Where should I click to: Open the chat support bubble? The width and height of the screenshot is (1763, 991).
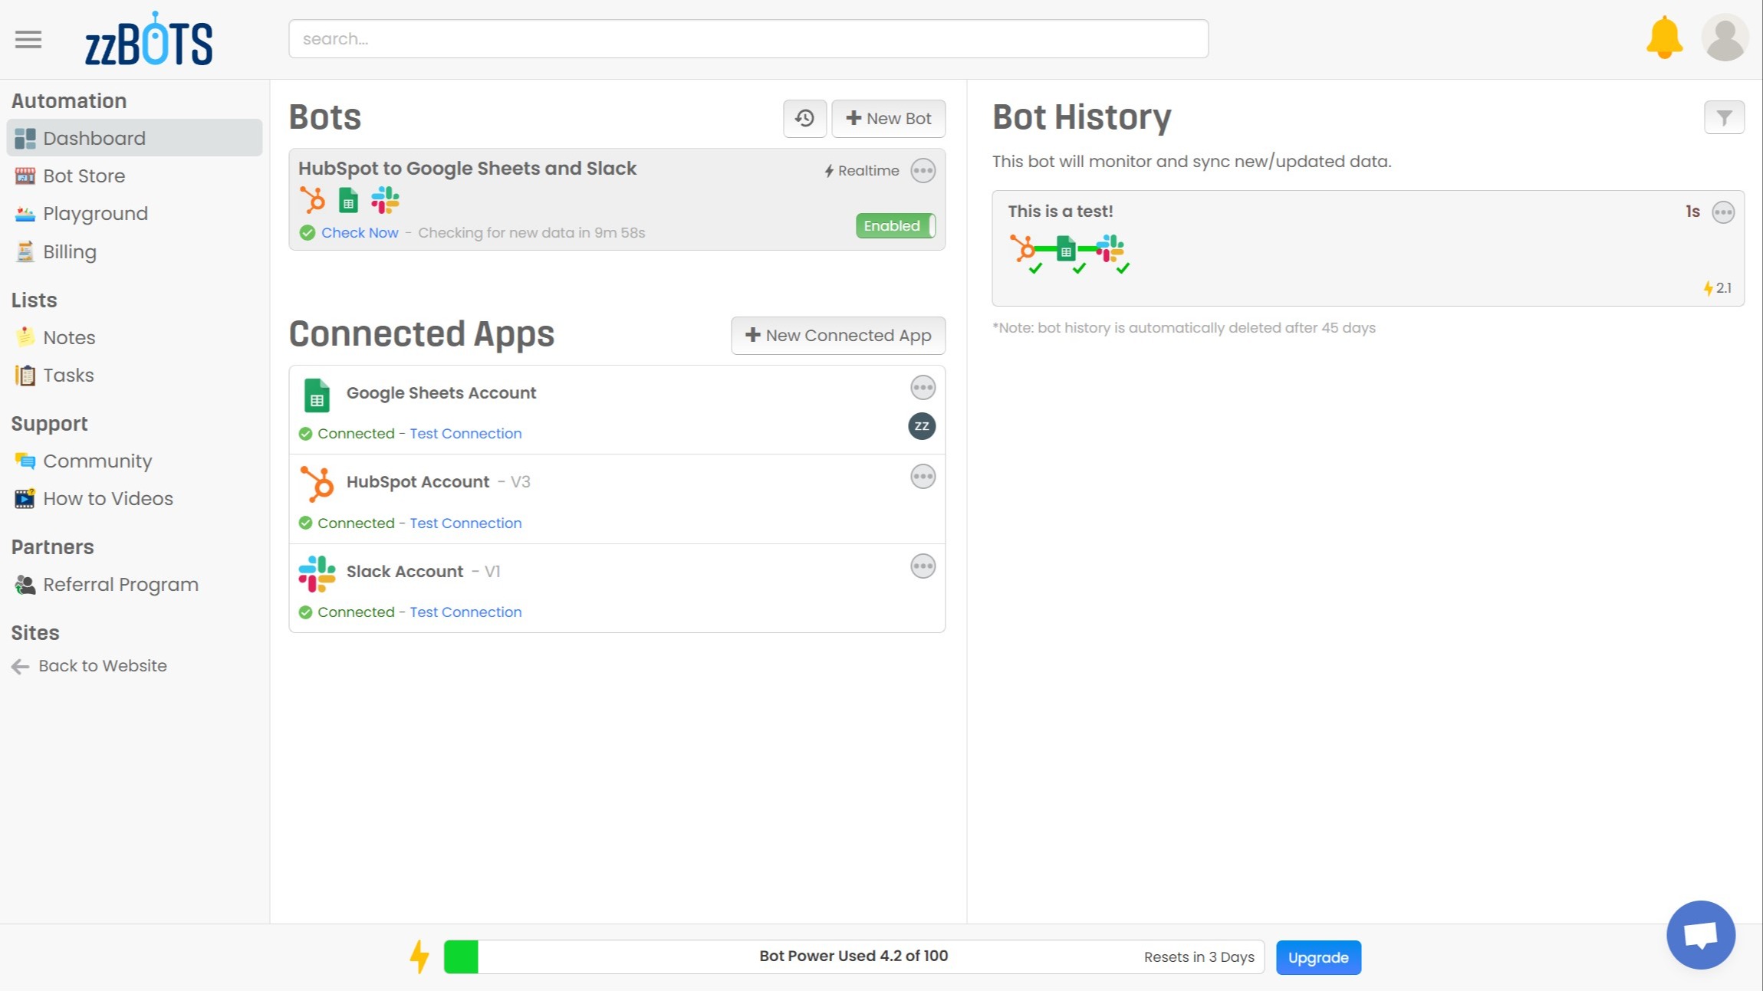tap(1700, 934)
